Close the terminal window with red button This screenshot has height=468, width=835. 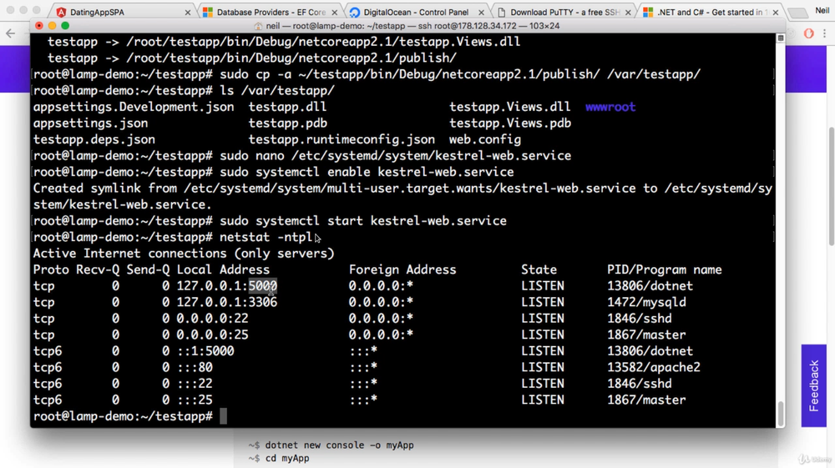tap(39, 26)
